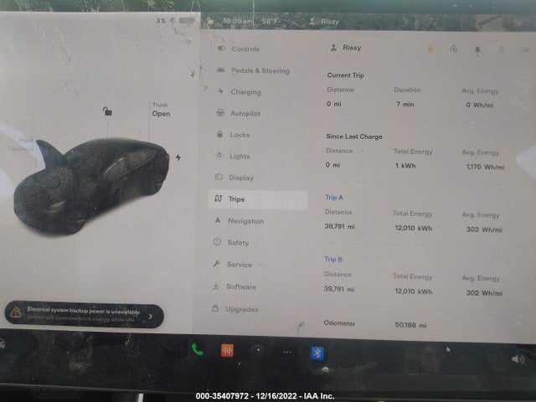
Task: Click the download icon beside Software
Action: [216, 286]
